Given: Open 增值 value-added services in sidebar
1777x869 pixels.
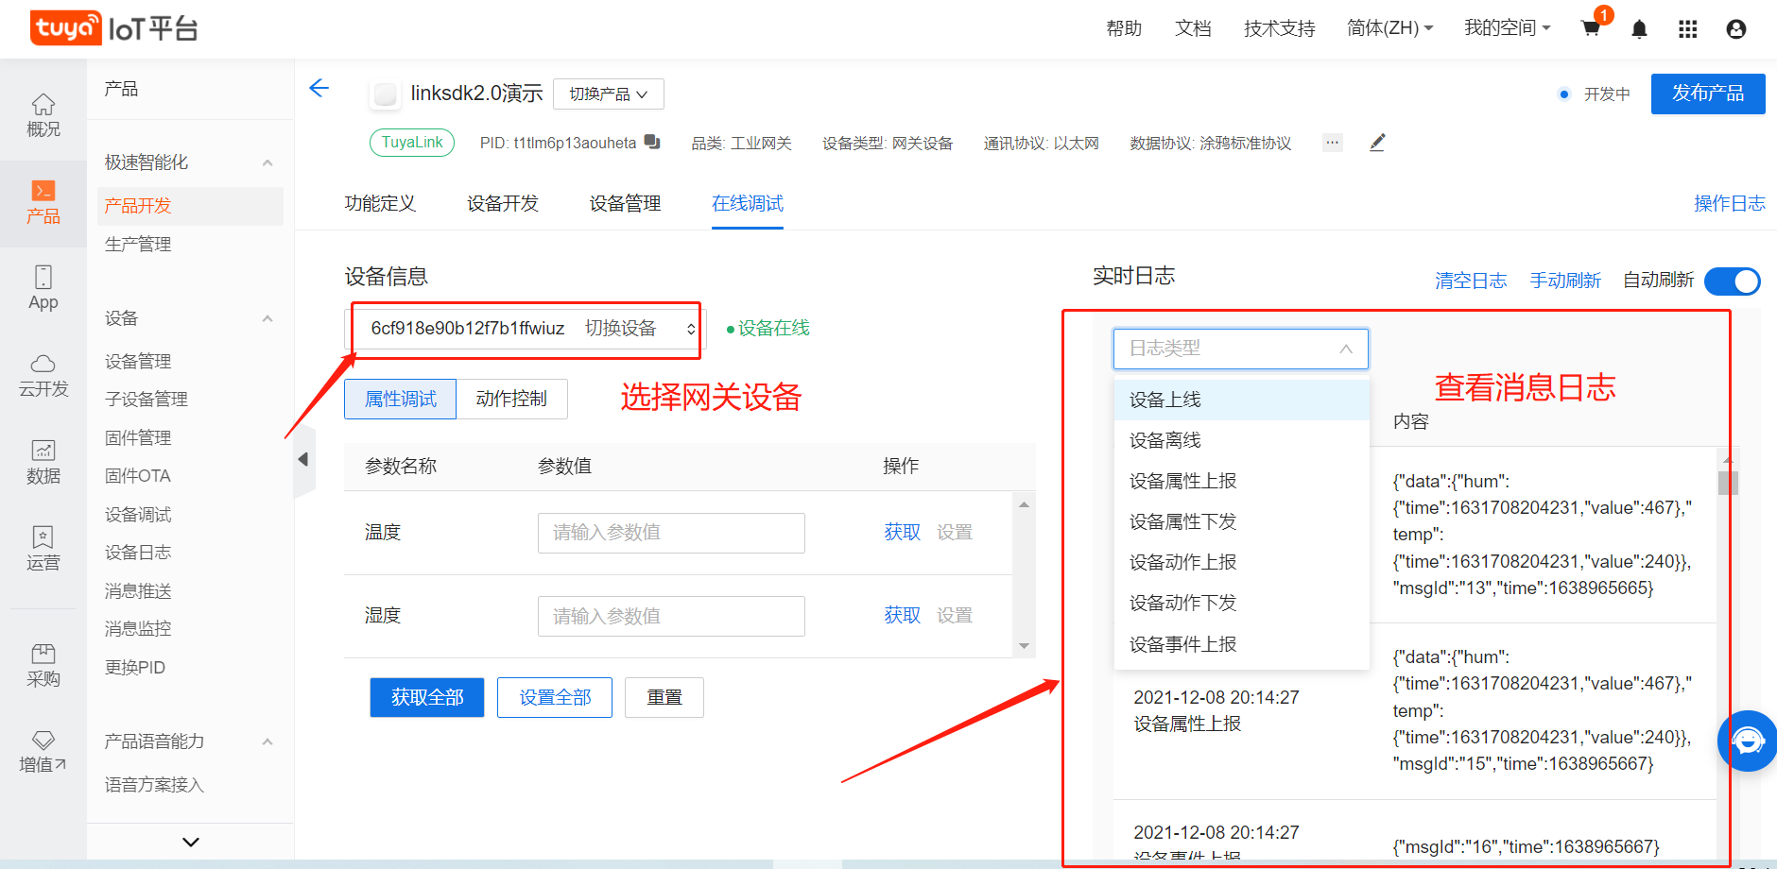Looking at the screenshot, I should coord(43,752).
